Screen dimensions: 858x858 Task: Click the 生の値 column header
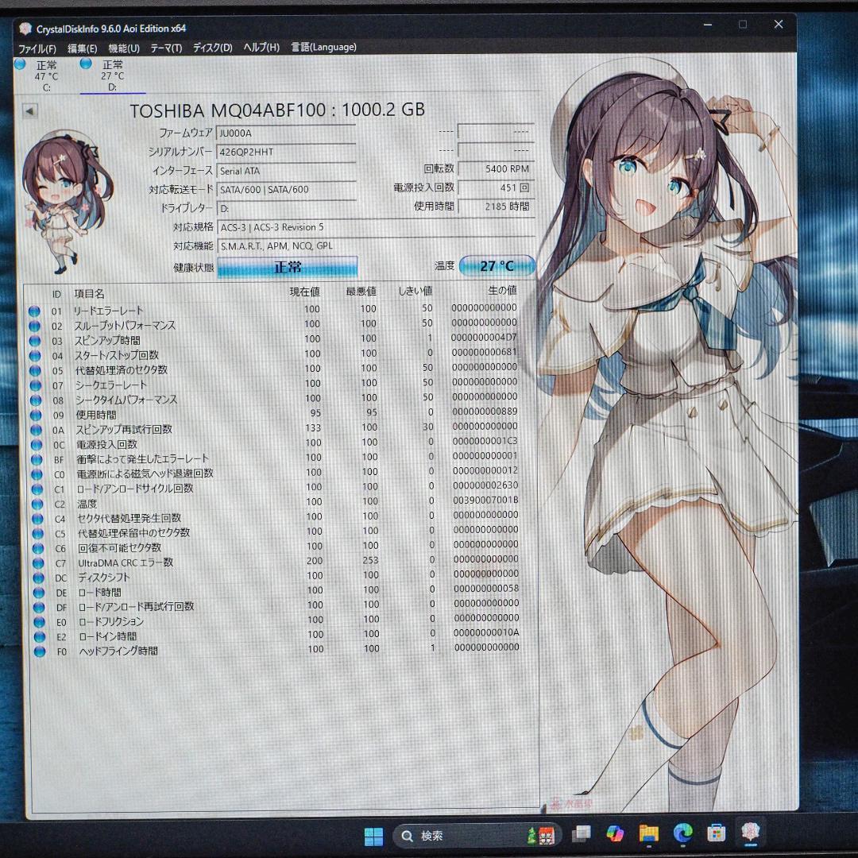pos(502,290)
